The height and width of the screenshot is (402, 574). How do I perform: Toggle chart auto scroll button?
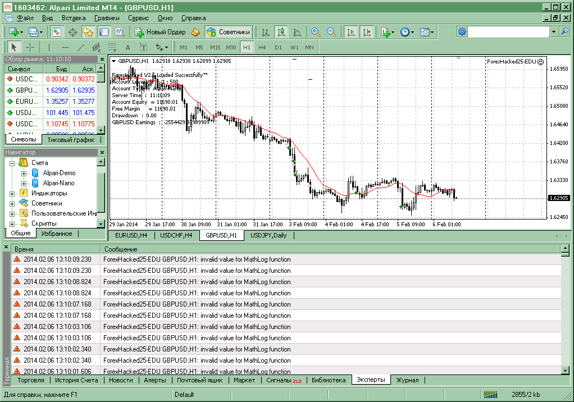350,32
